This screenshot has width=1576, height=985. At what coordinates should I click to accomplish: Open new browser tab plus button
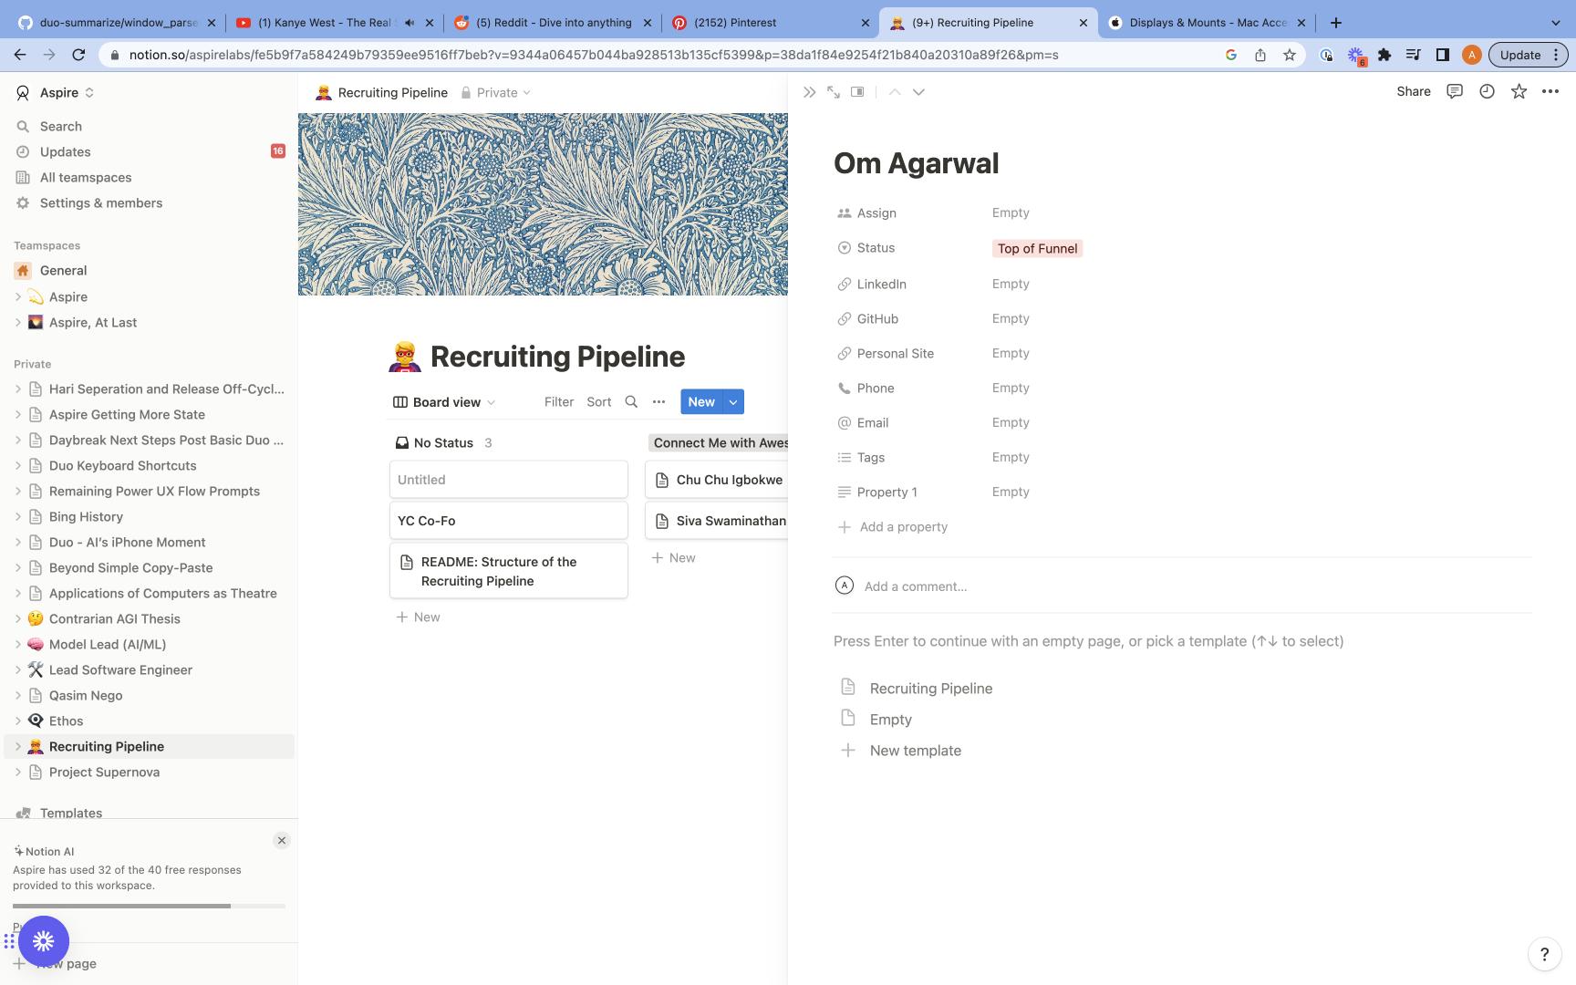1335,22
